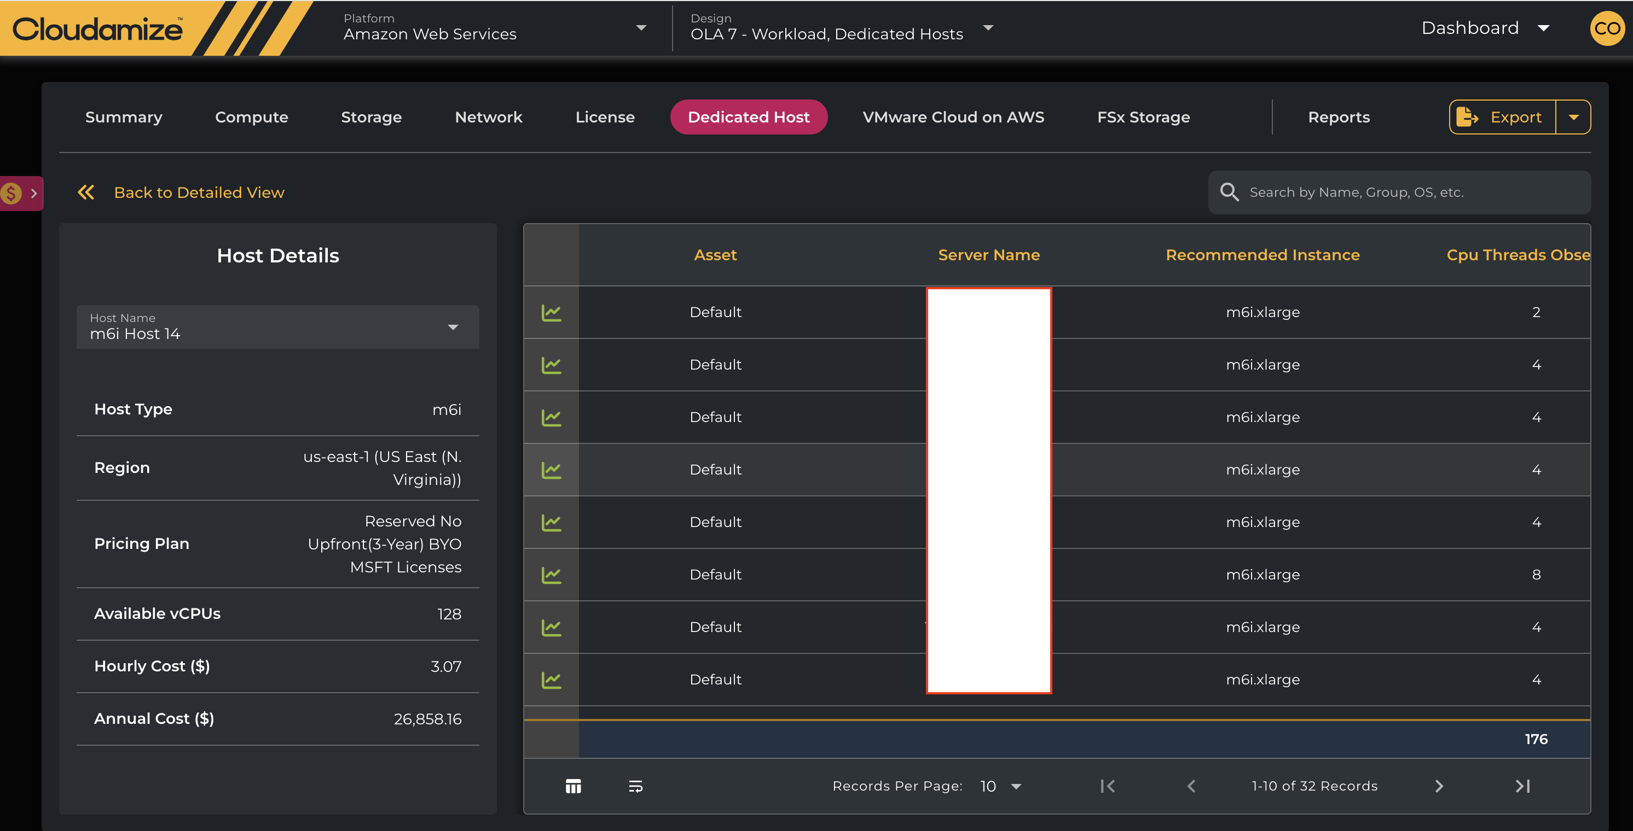Viewport: 1633px width, 831px height.
Task: Open the Platform Amazon Web Services dropdown
Action: [496, 28]
